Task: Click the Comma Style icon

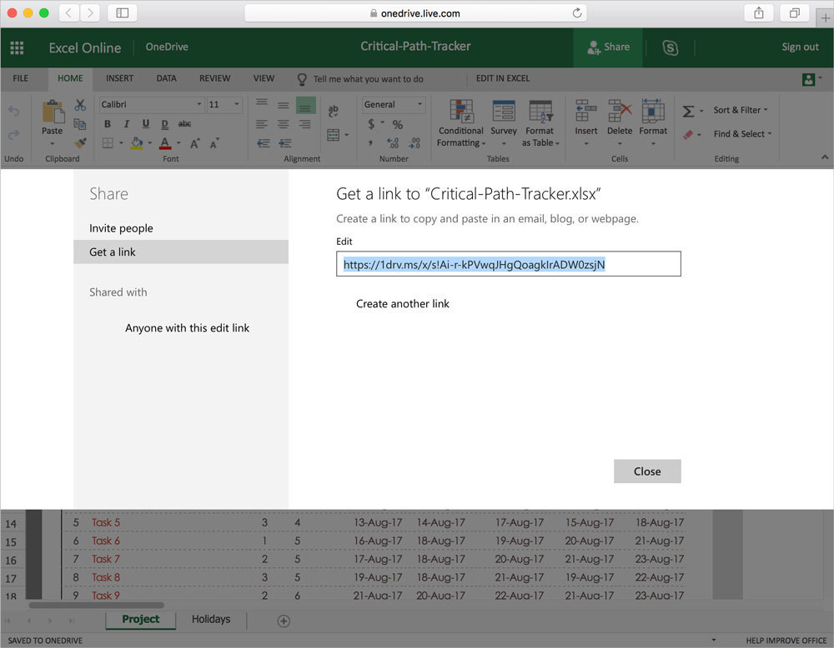Action: [x=370, y=143]
